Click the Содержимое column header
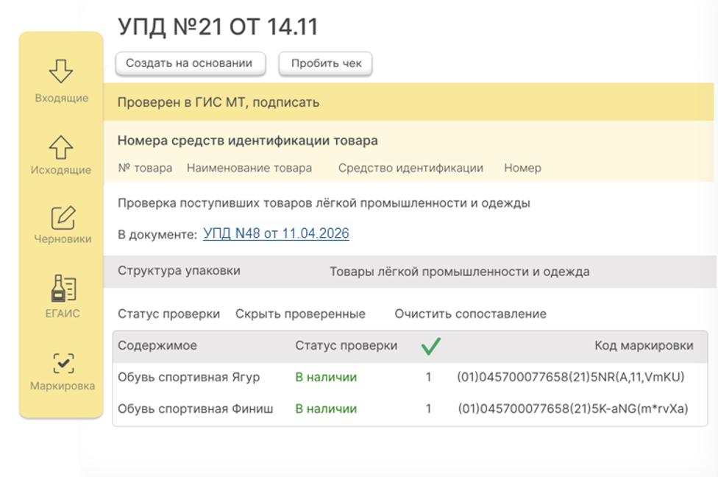This screenshot has height=477, width=718. 157,346
